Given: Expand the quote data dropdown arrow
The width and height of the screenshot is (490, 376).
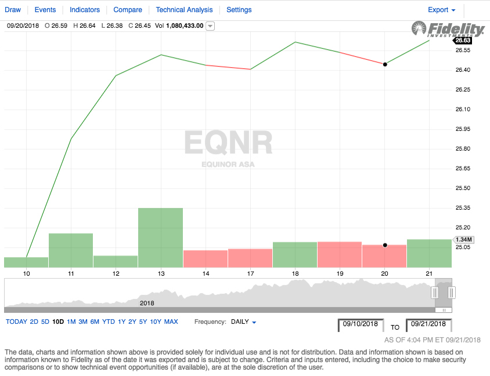Looking at the screenshot, I should coord(211,26).
